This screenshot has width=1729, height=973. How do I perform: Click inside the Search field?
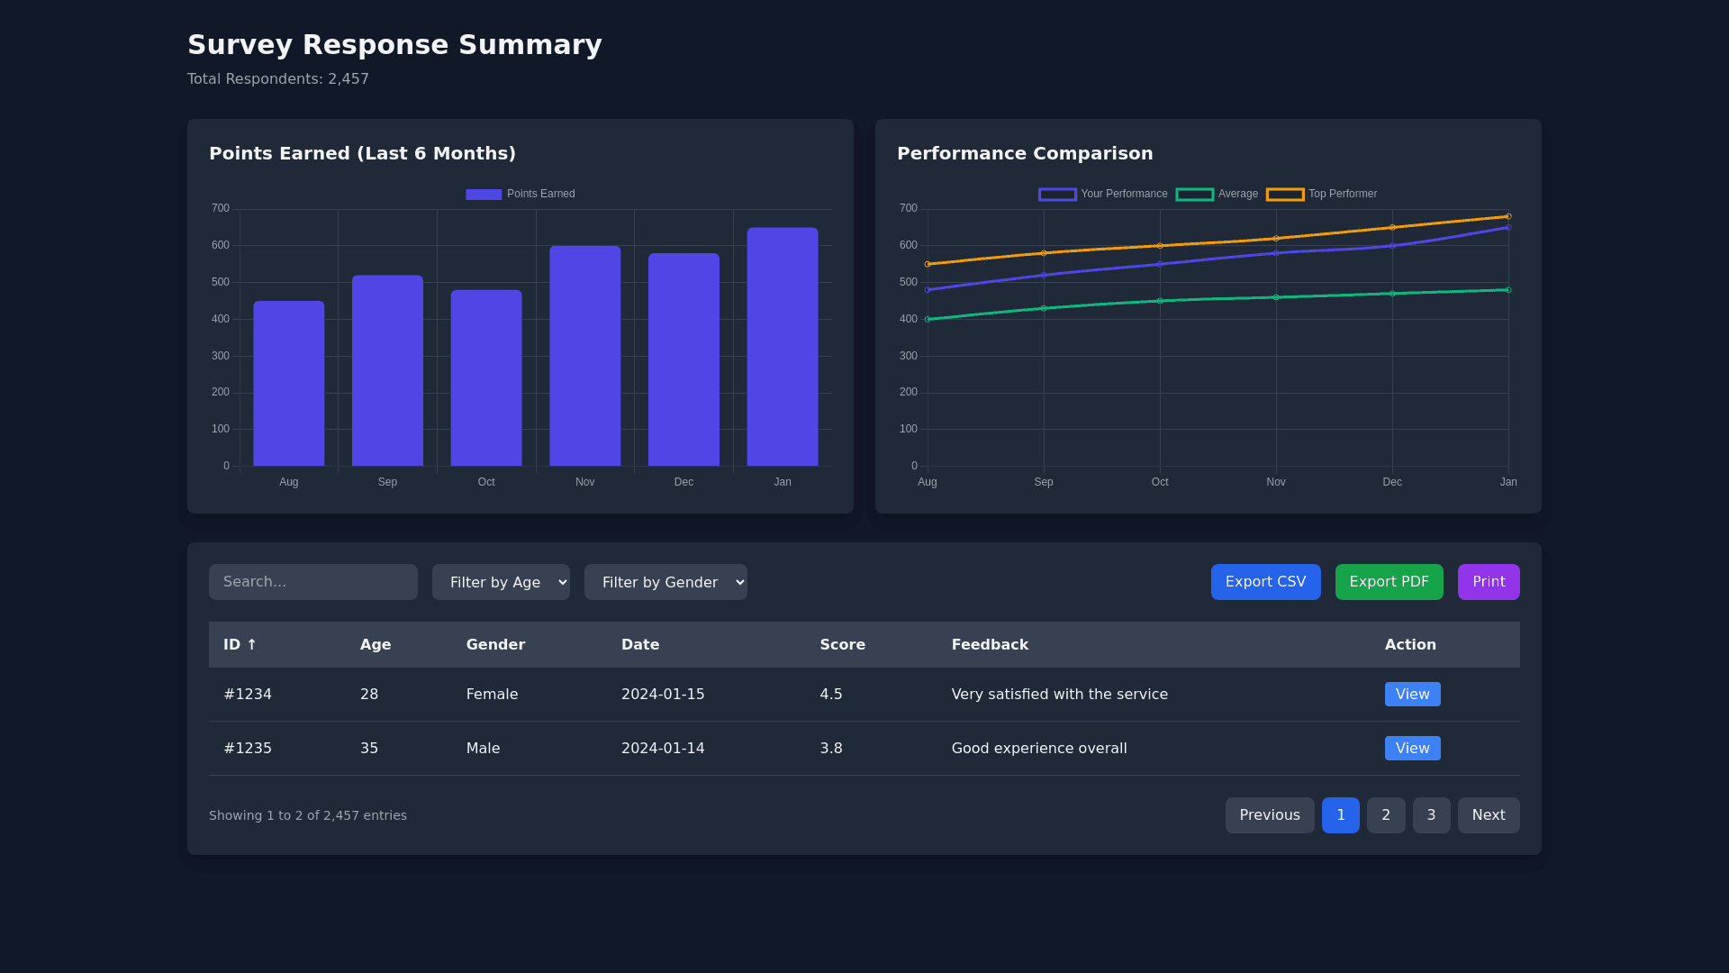coord(312,582)
